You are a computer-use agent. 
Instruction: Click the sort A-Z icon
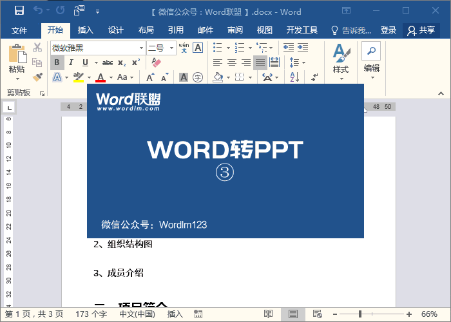[294, 77]
